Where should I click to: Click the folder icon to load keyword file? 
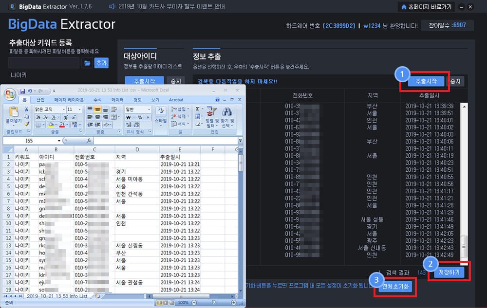pos(87,63)
